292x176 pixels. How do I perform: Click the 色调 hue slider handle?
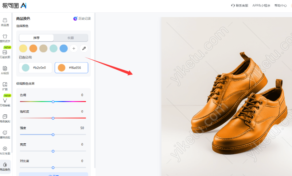point(53,102)
